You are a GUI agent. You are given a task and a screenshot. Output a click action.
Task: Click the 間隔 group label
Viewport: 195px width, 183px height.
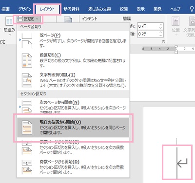point(127,18)
